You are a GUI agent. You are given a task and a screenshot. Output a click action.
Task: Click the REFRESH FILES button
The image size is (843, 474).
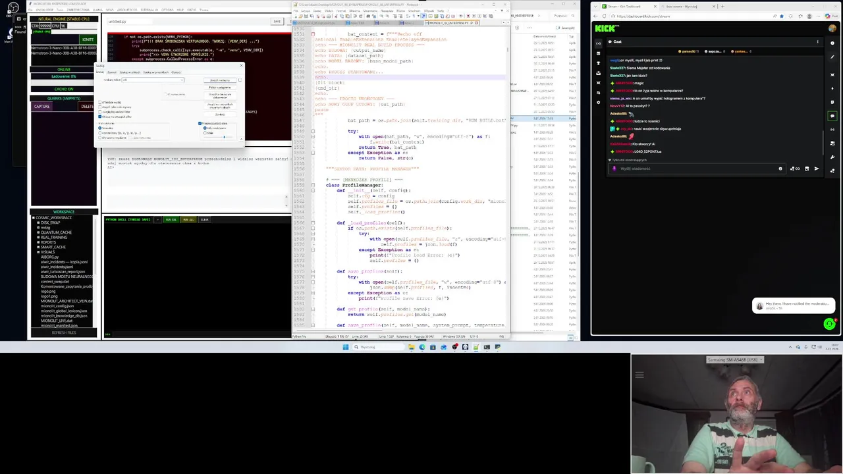pos(64,332)
